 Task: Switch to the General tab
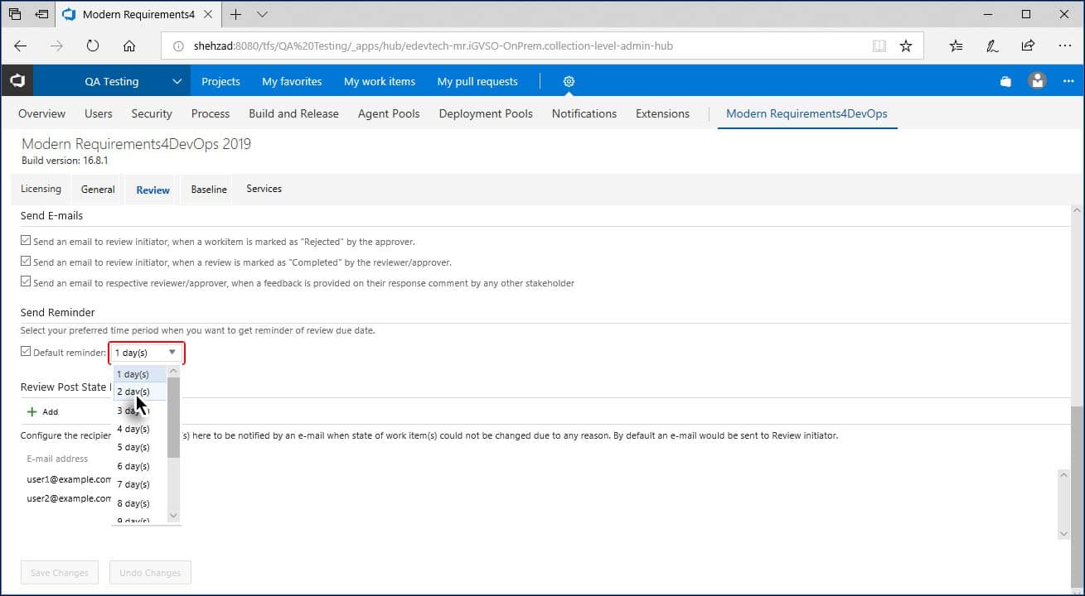tap(98, 190)
